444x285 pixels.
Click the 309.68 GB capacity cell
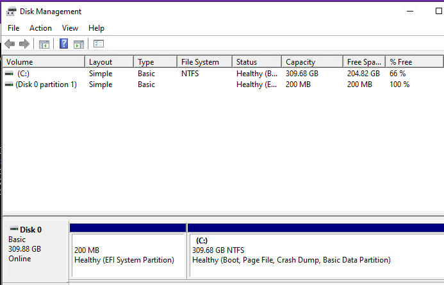(x=302, y=74)
